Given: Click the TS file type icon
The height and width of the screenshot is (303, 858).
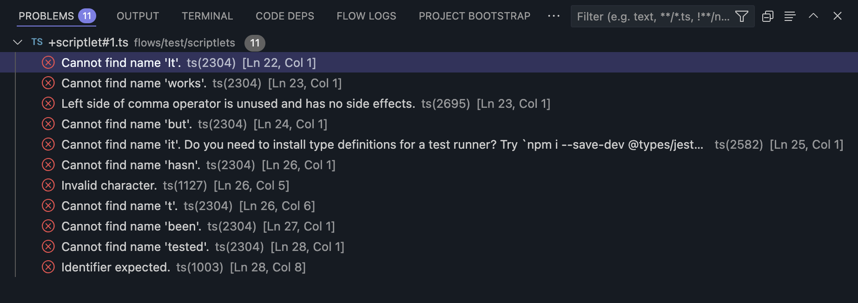Looking at the screenshot, I should click(x=37, y=42).
